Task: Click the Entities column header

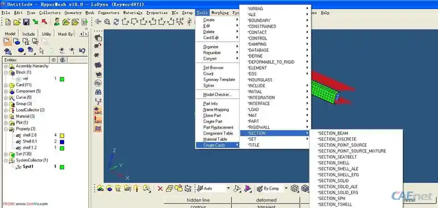Action: point(26,60)
